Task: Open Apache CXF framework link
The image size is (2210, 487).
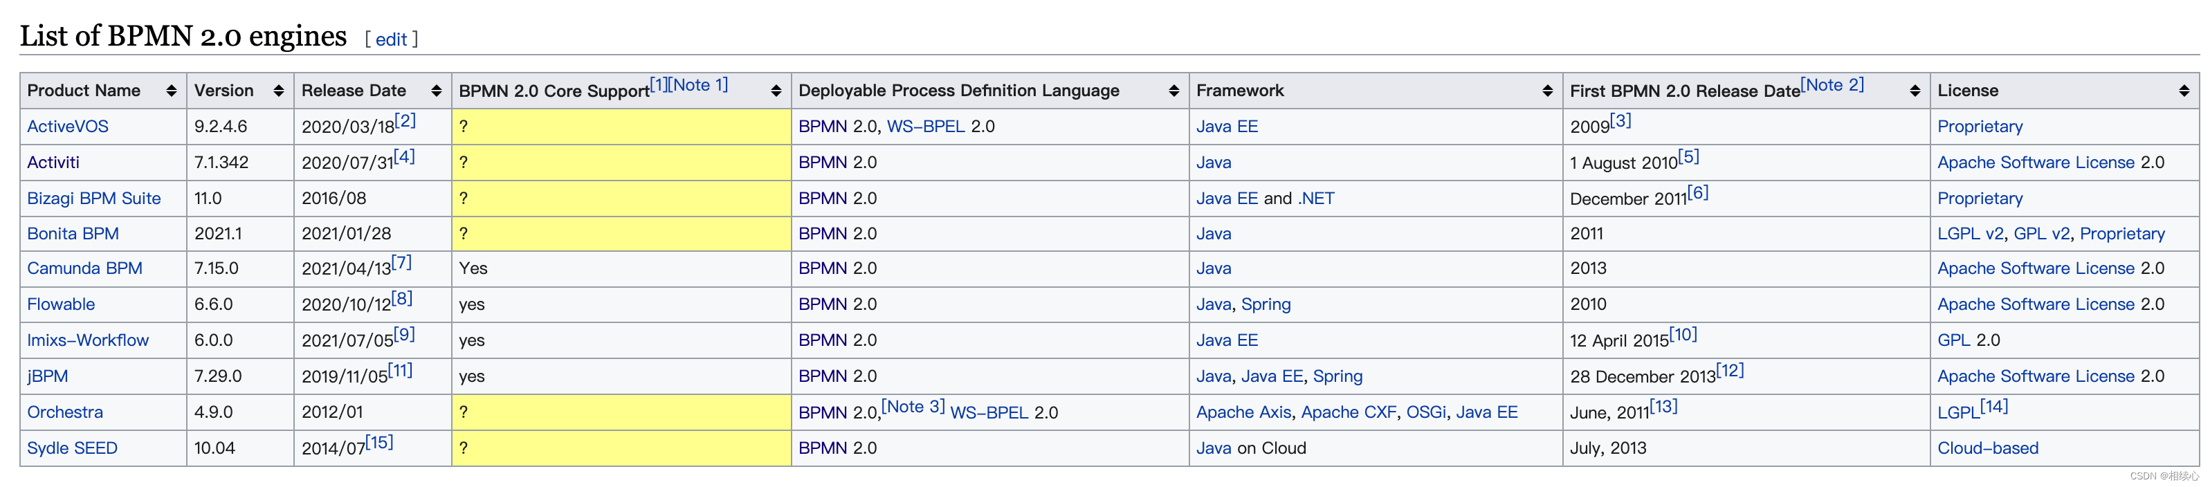Action: click(x=1349, y=412)
